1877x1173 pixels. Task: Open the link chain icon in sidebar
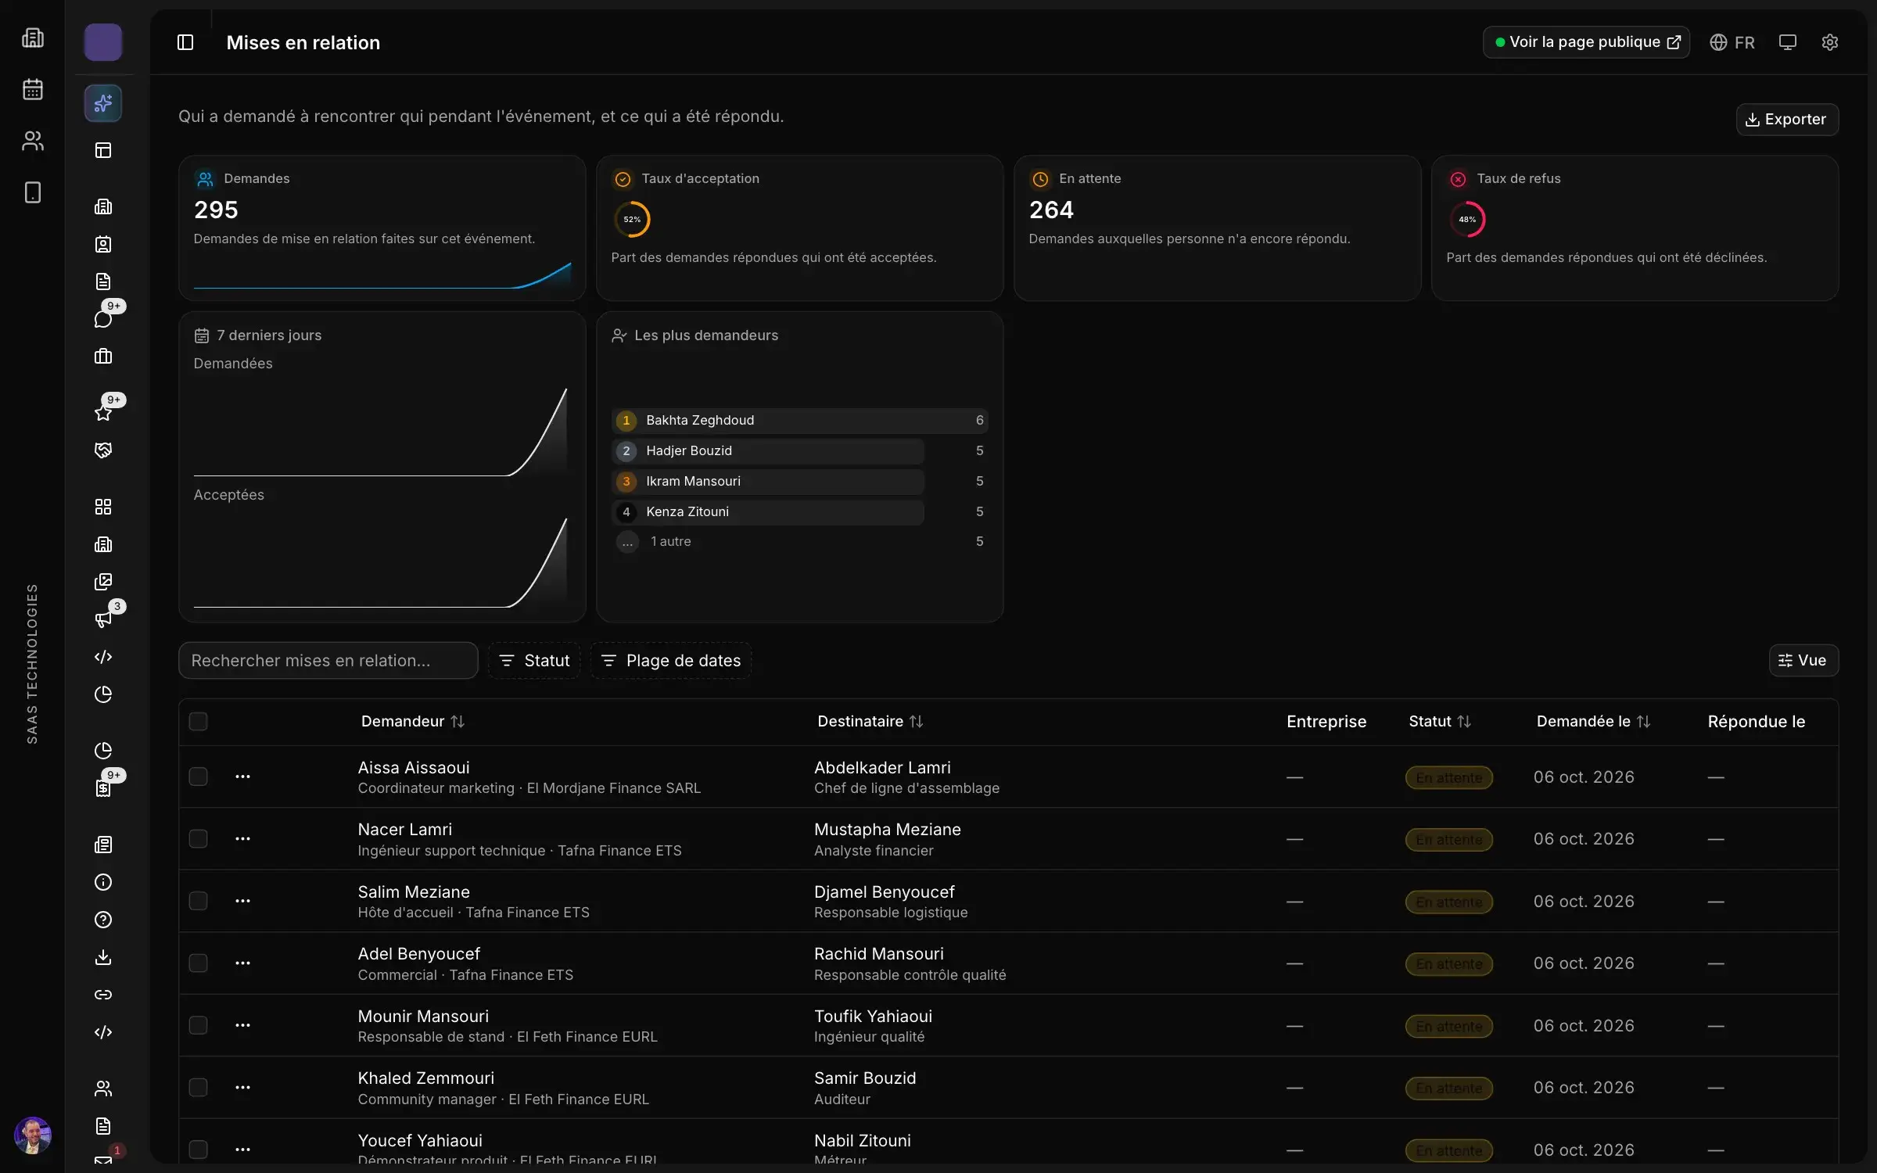(x=103, y=995)
